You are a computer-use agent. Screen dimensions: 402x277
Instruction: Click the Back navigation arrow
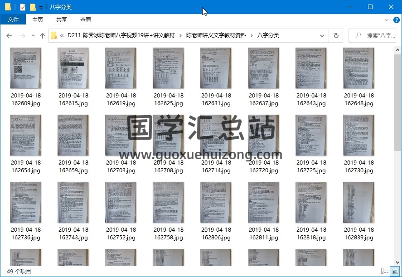(x=9, y=36)
